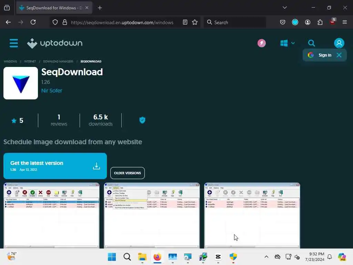Show hidden system tray icons

(266, 257)
